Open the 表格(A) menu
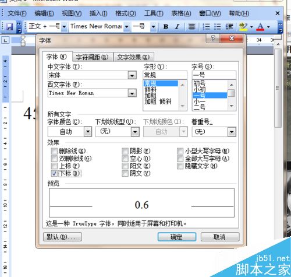The width and height of the screenshot is (291, 277). point(181,13)
